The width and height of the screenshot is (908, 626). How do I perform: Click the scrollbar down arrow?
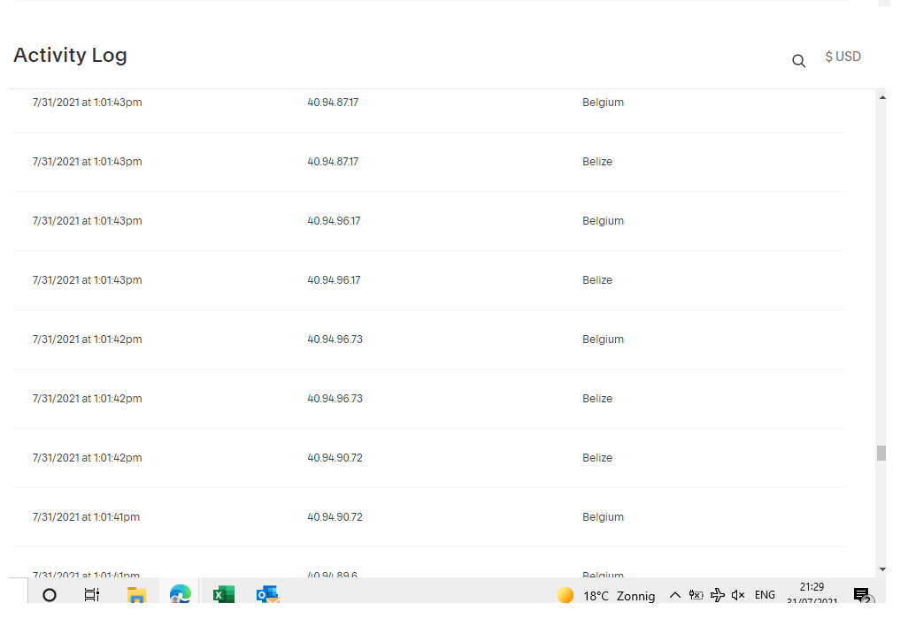tap(882, 569)
